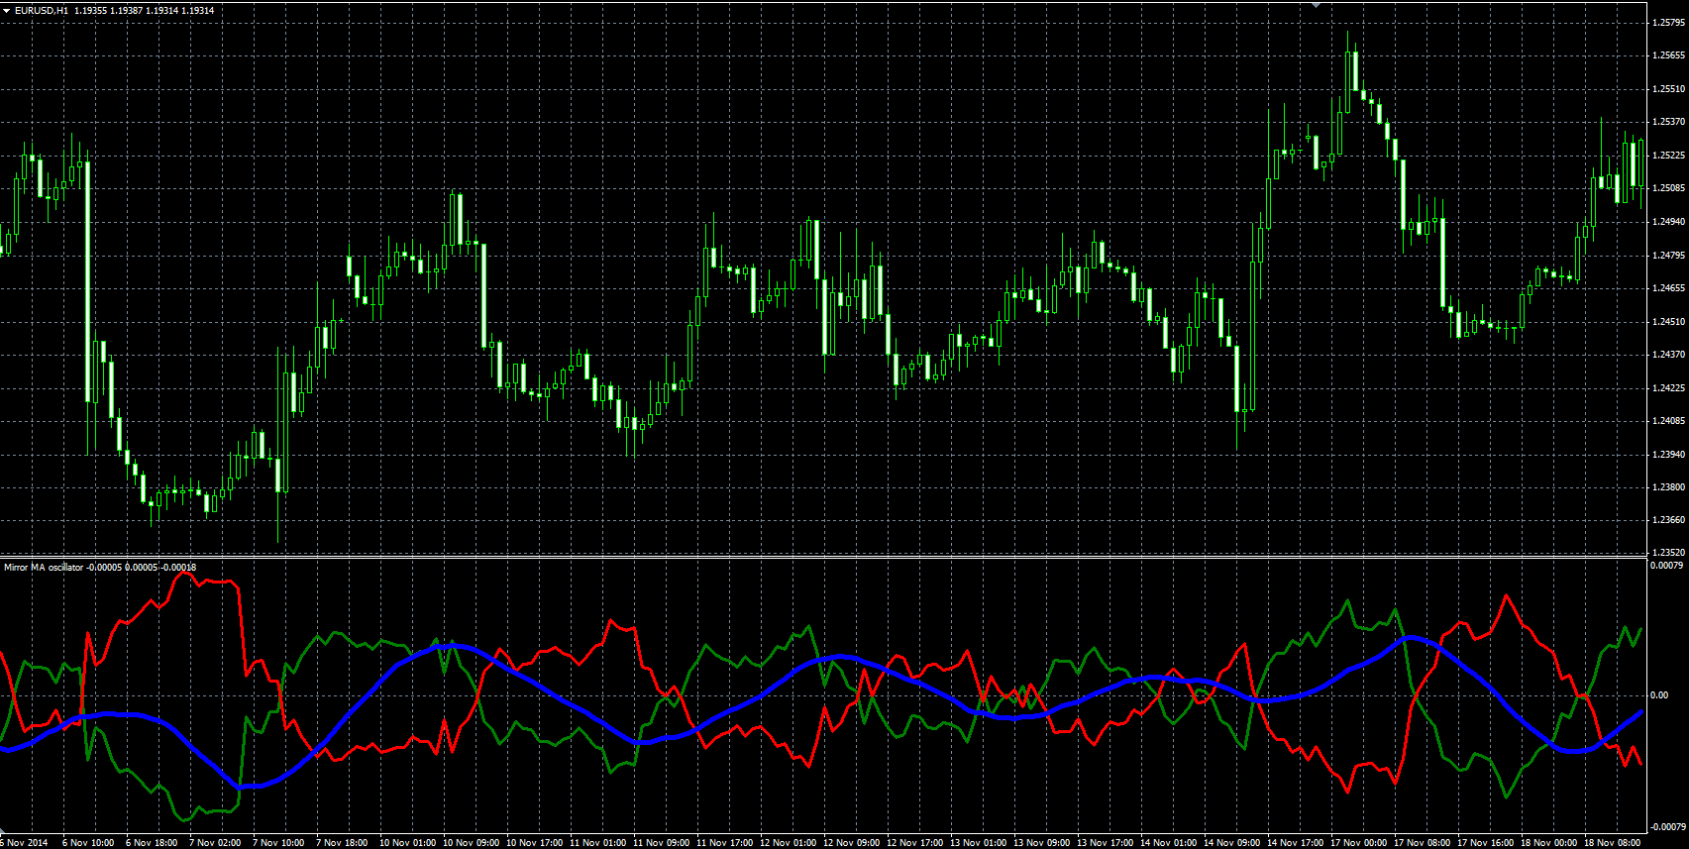Click the 1.25510 price axis label
Image resolution: width=1690 pixels, height=849 pixels.
[1669, 88]
